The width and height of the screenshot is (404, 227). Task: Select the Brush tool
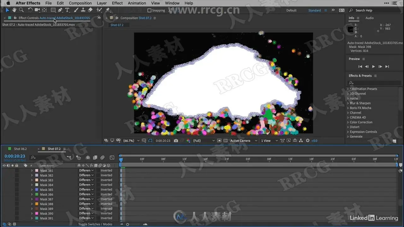(x=76, y=10)
